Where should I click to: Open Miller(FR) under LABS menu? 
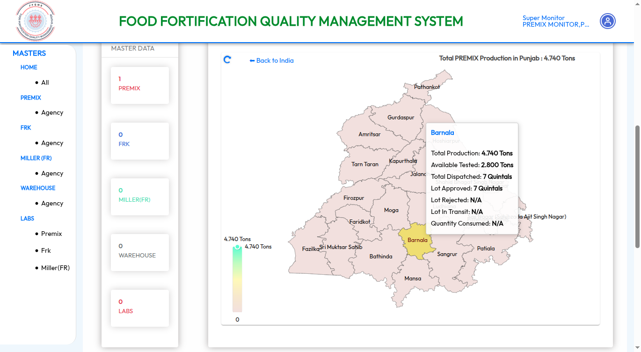pyautogui.click(x=55, y=268)
